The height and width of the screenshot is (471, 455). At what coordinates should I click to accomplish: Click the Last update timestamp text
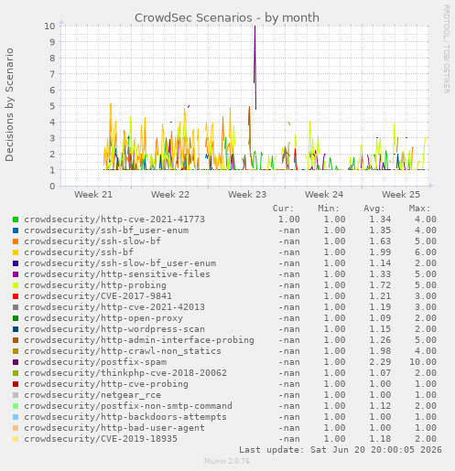click(x=341, y=450)
